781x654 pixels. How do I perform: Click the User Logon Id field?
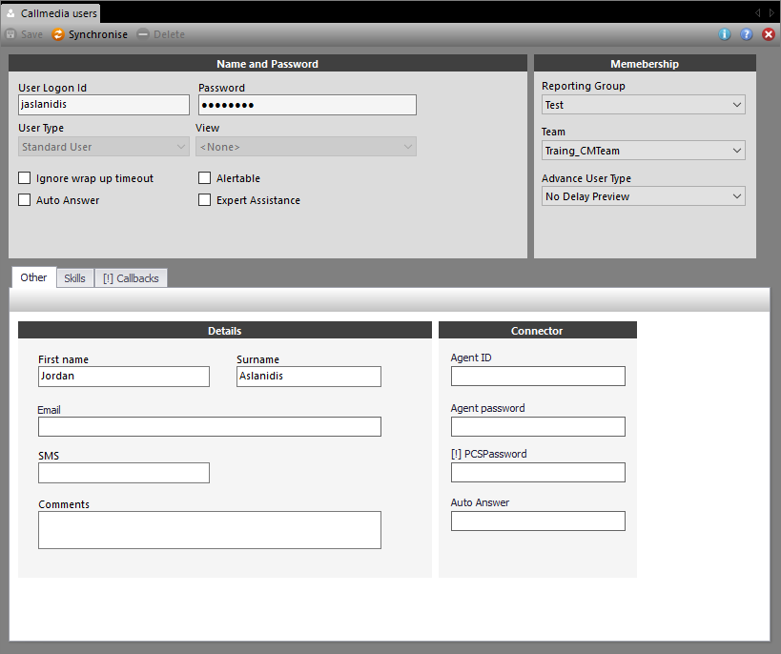coord(104,105)
